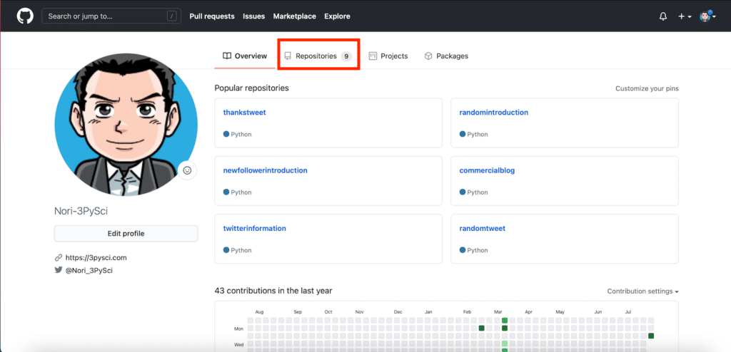This screenshot has height=352, width=731.
Task: Switch to the Repositories tab
Action: (x=317, y=56)
